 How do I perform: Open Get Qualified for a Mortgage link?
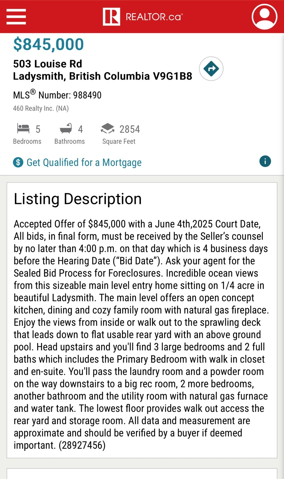pos(84,162)
